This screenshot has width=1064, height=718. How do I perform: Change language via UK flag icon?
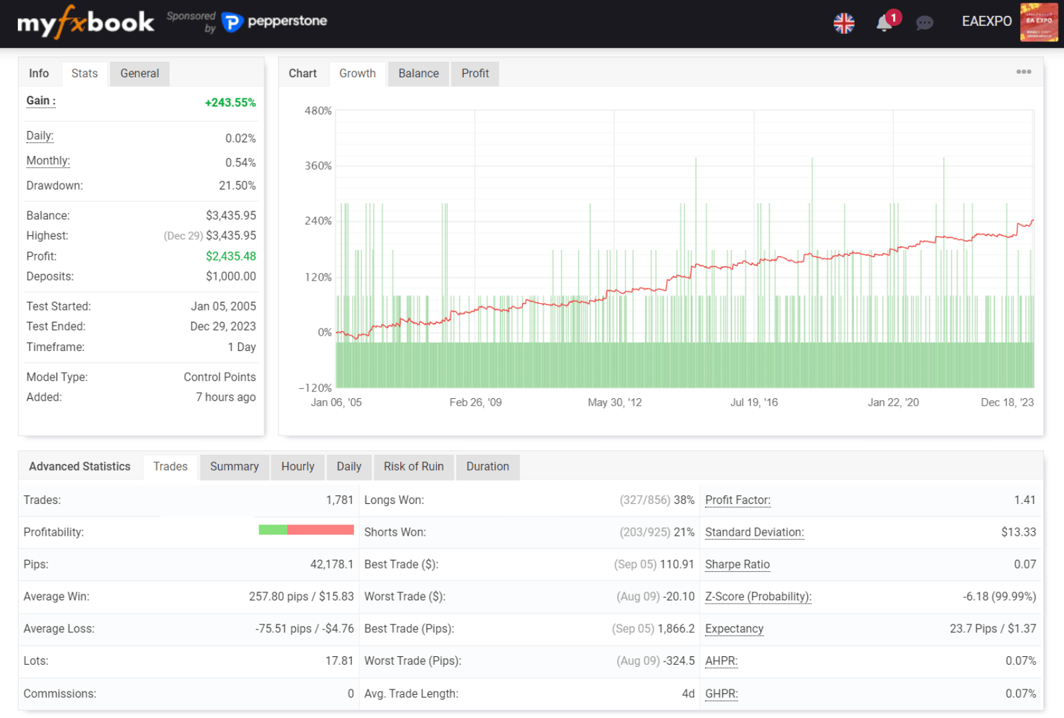844,23
